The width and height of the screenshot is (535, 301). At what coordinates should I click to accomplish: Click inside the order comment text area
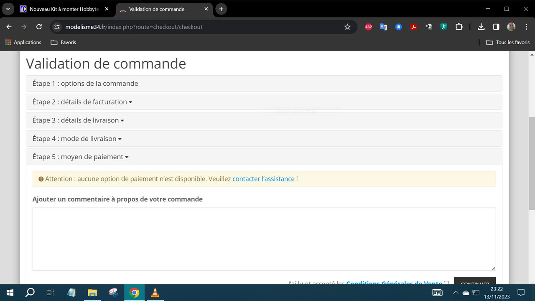(264, 238)
